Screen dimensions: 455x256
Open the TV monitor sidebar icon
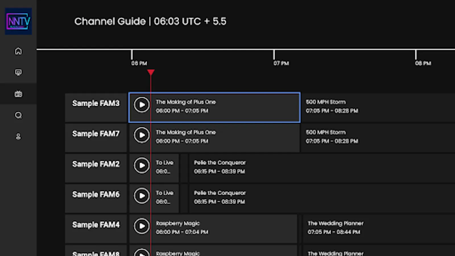click(x=18, y=73)
